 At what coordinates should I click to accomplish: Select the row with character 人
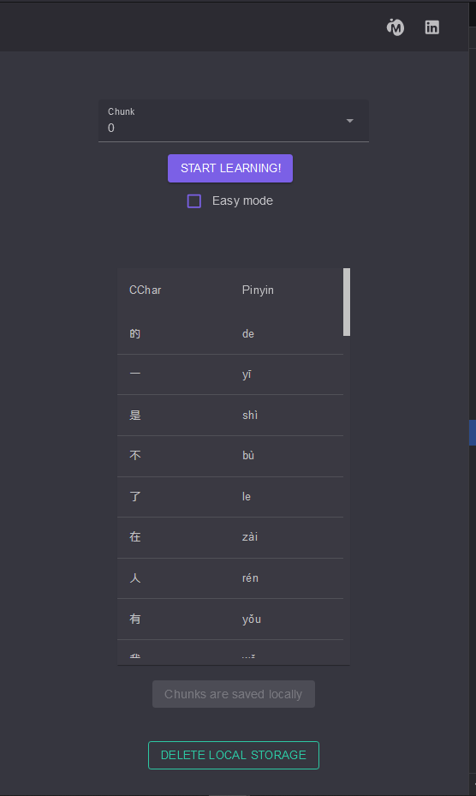[230, 578]
